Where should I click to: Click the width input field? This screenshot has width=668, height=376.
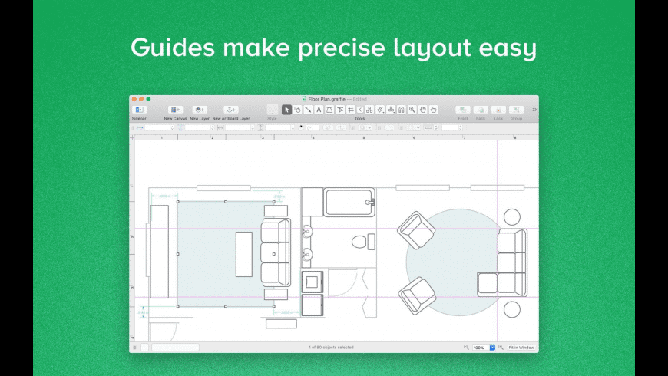click(x=238, y=127)
